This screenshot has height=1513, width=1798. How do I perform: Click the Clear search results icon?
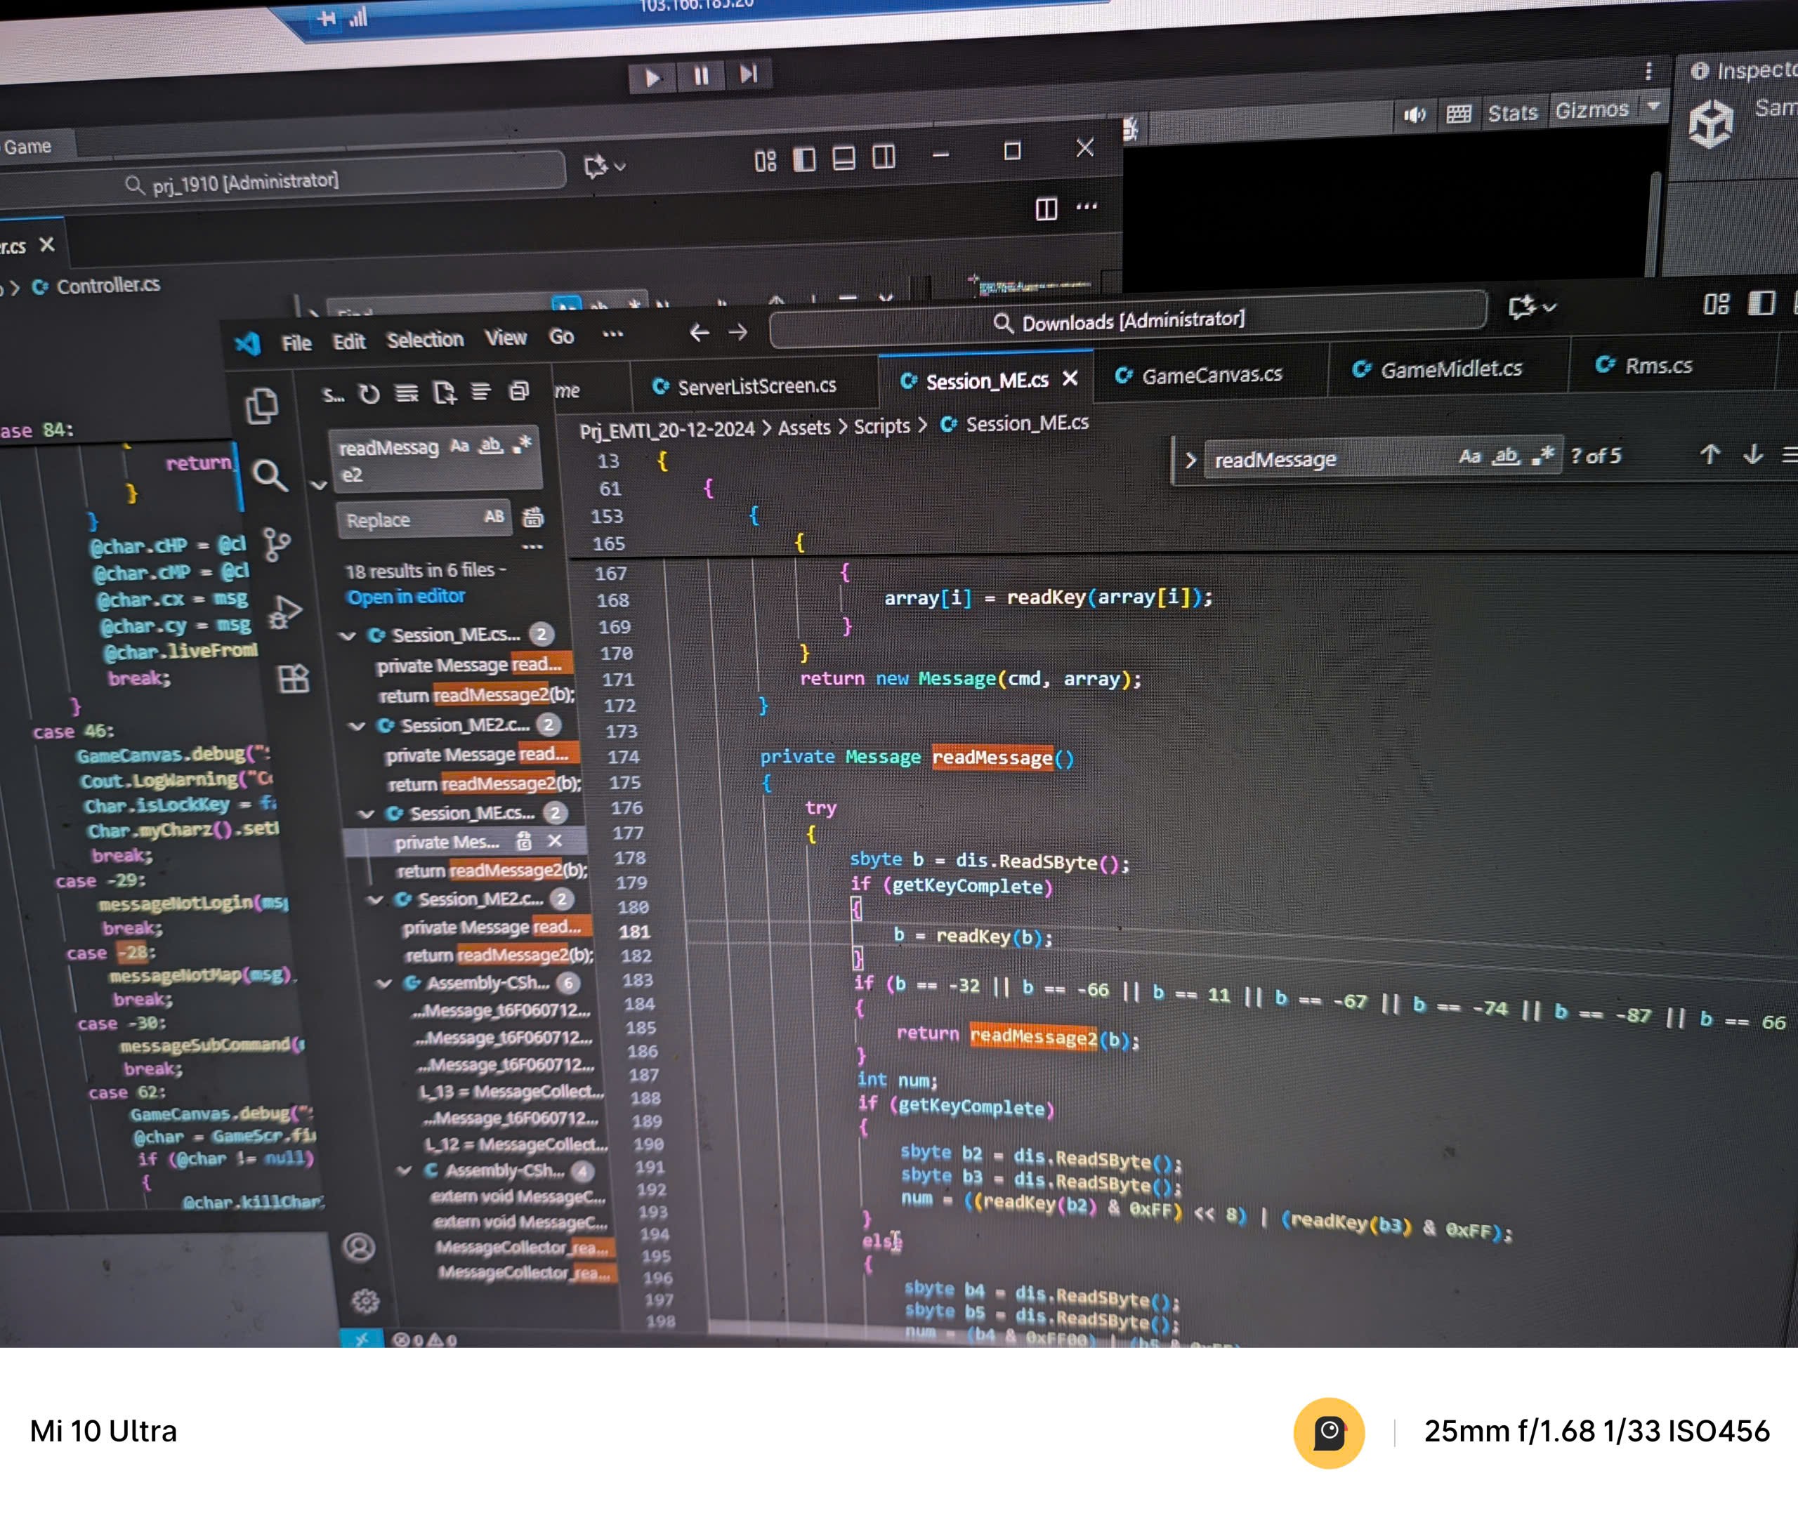pyautogui.click(x=406, y=393)
